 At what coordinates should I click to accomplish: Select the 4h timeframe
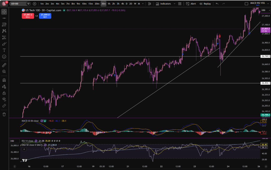pos(122,4)
